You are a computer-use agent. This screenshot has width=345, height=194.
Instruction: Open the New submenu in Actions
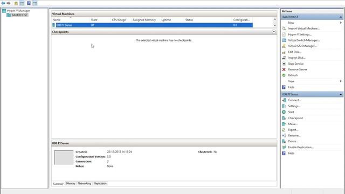tap(291, 23)
